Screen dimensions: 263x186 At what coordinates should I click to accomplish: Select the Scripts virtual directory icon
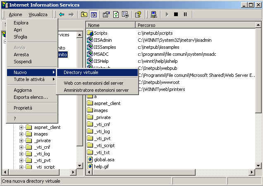coord(90,33)
